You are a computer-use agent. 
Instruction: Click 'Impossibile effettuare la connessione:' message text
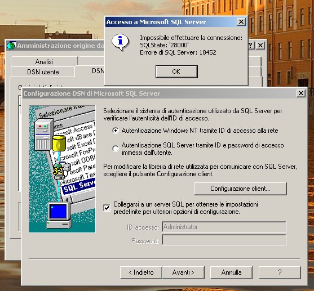click(191, 38)
